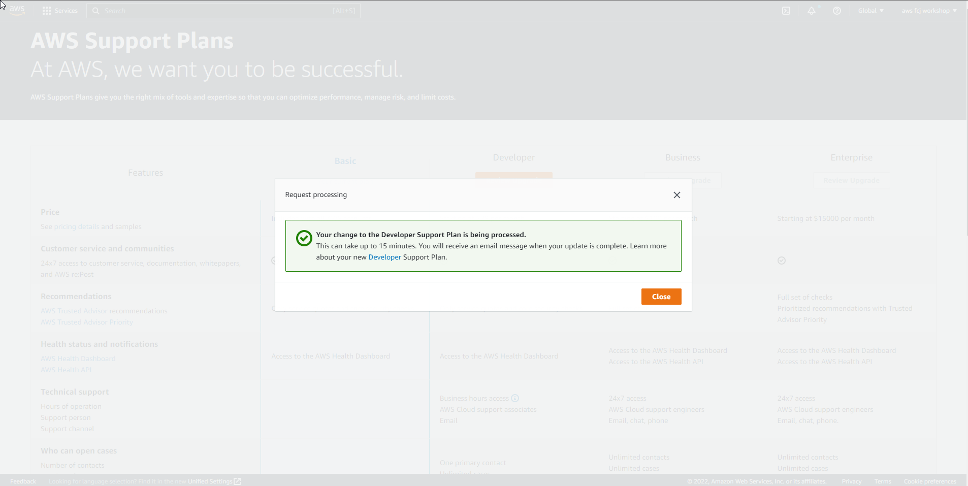This screenshot has height=486, width=968.
Task: Click the Health status and notifications heading
Action: pyautogui.click(x=100, y=344)
